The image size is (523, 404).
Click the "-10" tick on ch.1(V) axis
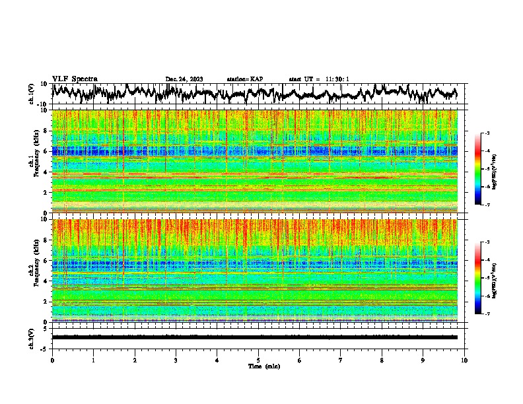pyautogui.click(x=43, y=104)
